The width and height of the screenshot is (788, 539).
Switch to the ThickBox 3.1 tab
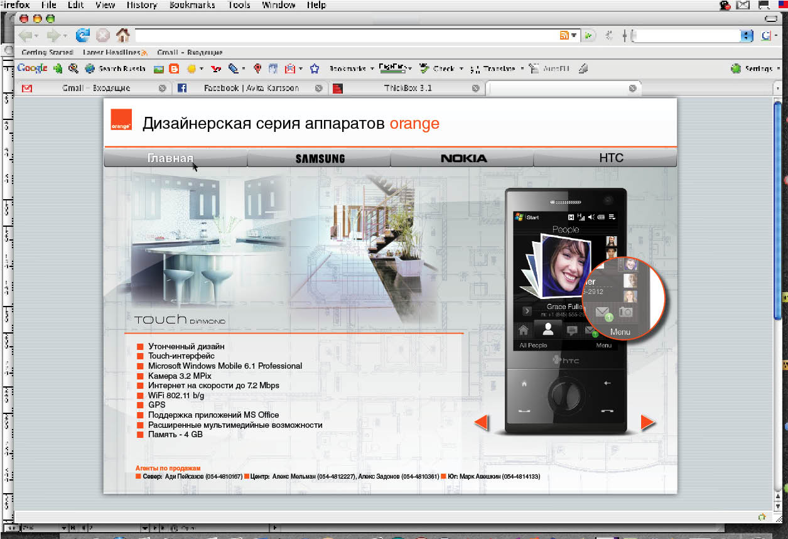(x=407, y=89)
